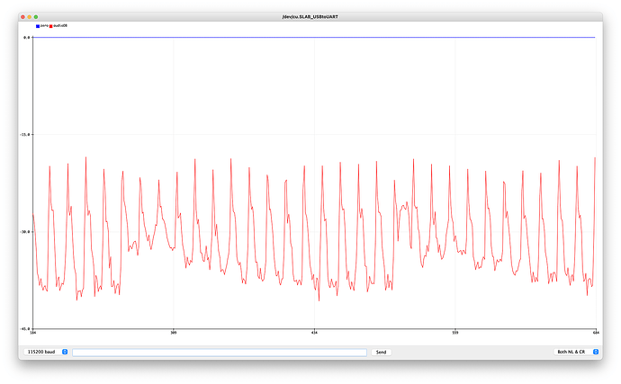Viewport: 621px width, 384px height.
Task: Close the serial plotter window
Action: click(x=23, y=16)
